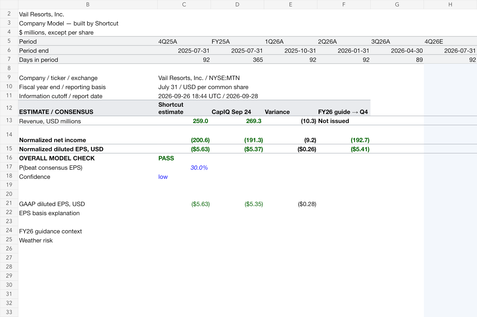Select net income estimate (200.6)
The height and width of the screenshot is (317, 477).
pyautogui.click(x=184, y=135)
